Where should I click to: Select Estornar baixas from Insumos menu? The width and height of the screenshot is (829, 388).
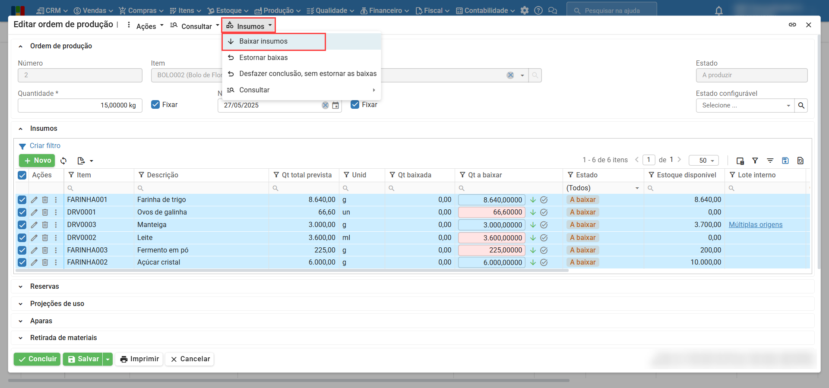[x=263, y=57]
